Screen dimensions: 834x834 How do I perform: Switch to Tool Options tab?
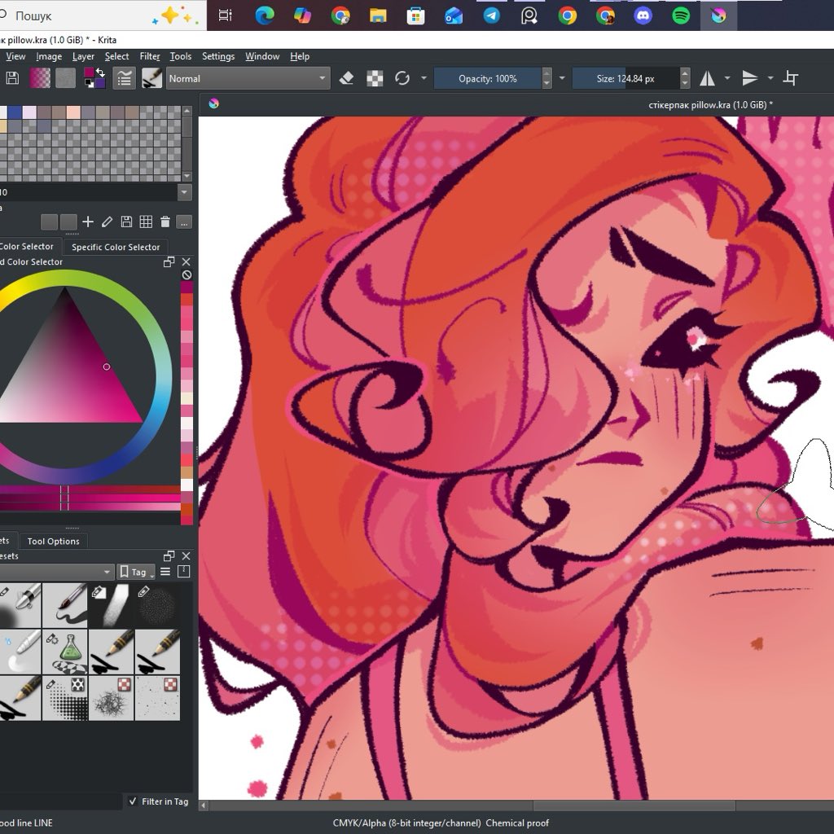pos(53,541)
